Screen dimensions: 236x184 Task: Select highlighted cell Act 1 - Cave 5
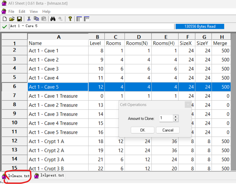pyautogui.click(x=58, y=87)
